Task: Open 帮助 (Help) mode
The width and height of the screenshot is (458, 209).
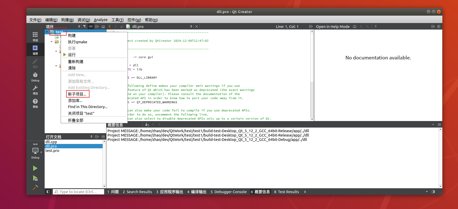Action: (x=35, y=103)
